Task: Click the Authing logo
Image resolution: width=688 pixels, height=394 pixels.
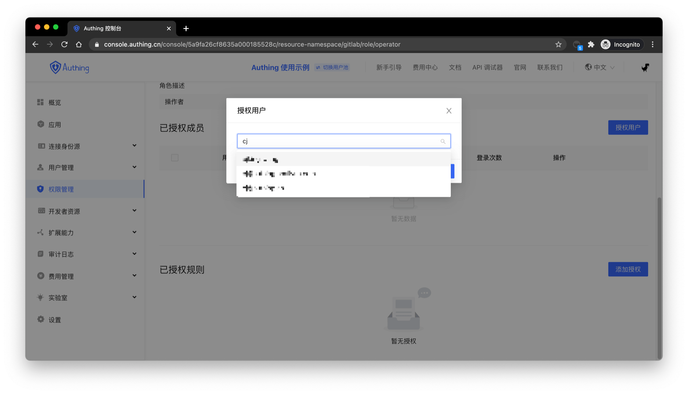Action: click(x=69, y=68)
